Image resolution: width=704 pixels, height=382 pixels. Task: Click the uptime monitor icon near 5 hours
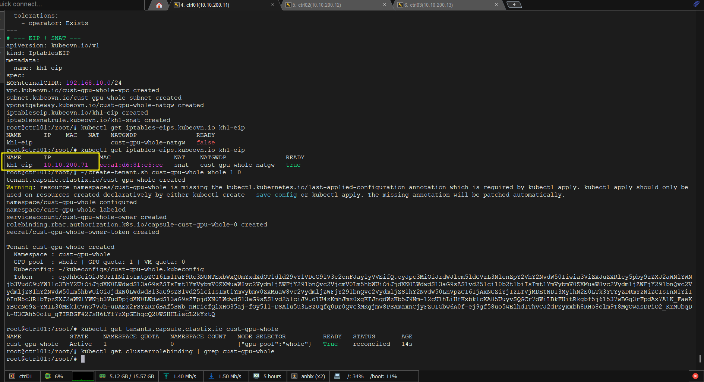coord(256,376)
